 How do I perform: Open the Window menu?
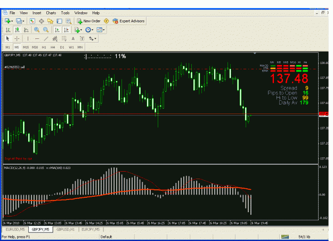click(81, 13)
